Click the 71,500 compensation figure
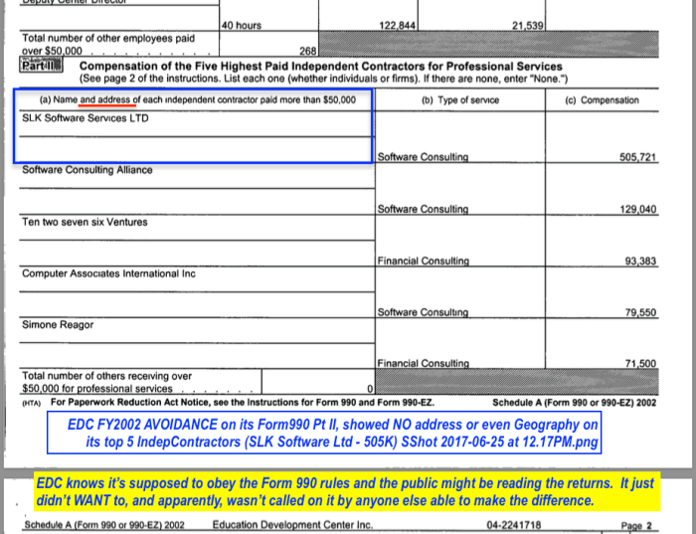Viewport: 696px width, 534px height. [638, 364]
